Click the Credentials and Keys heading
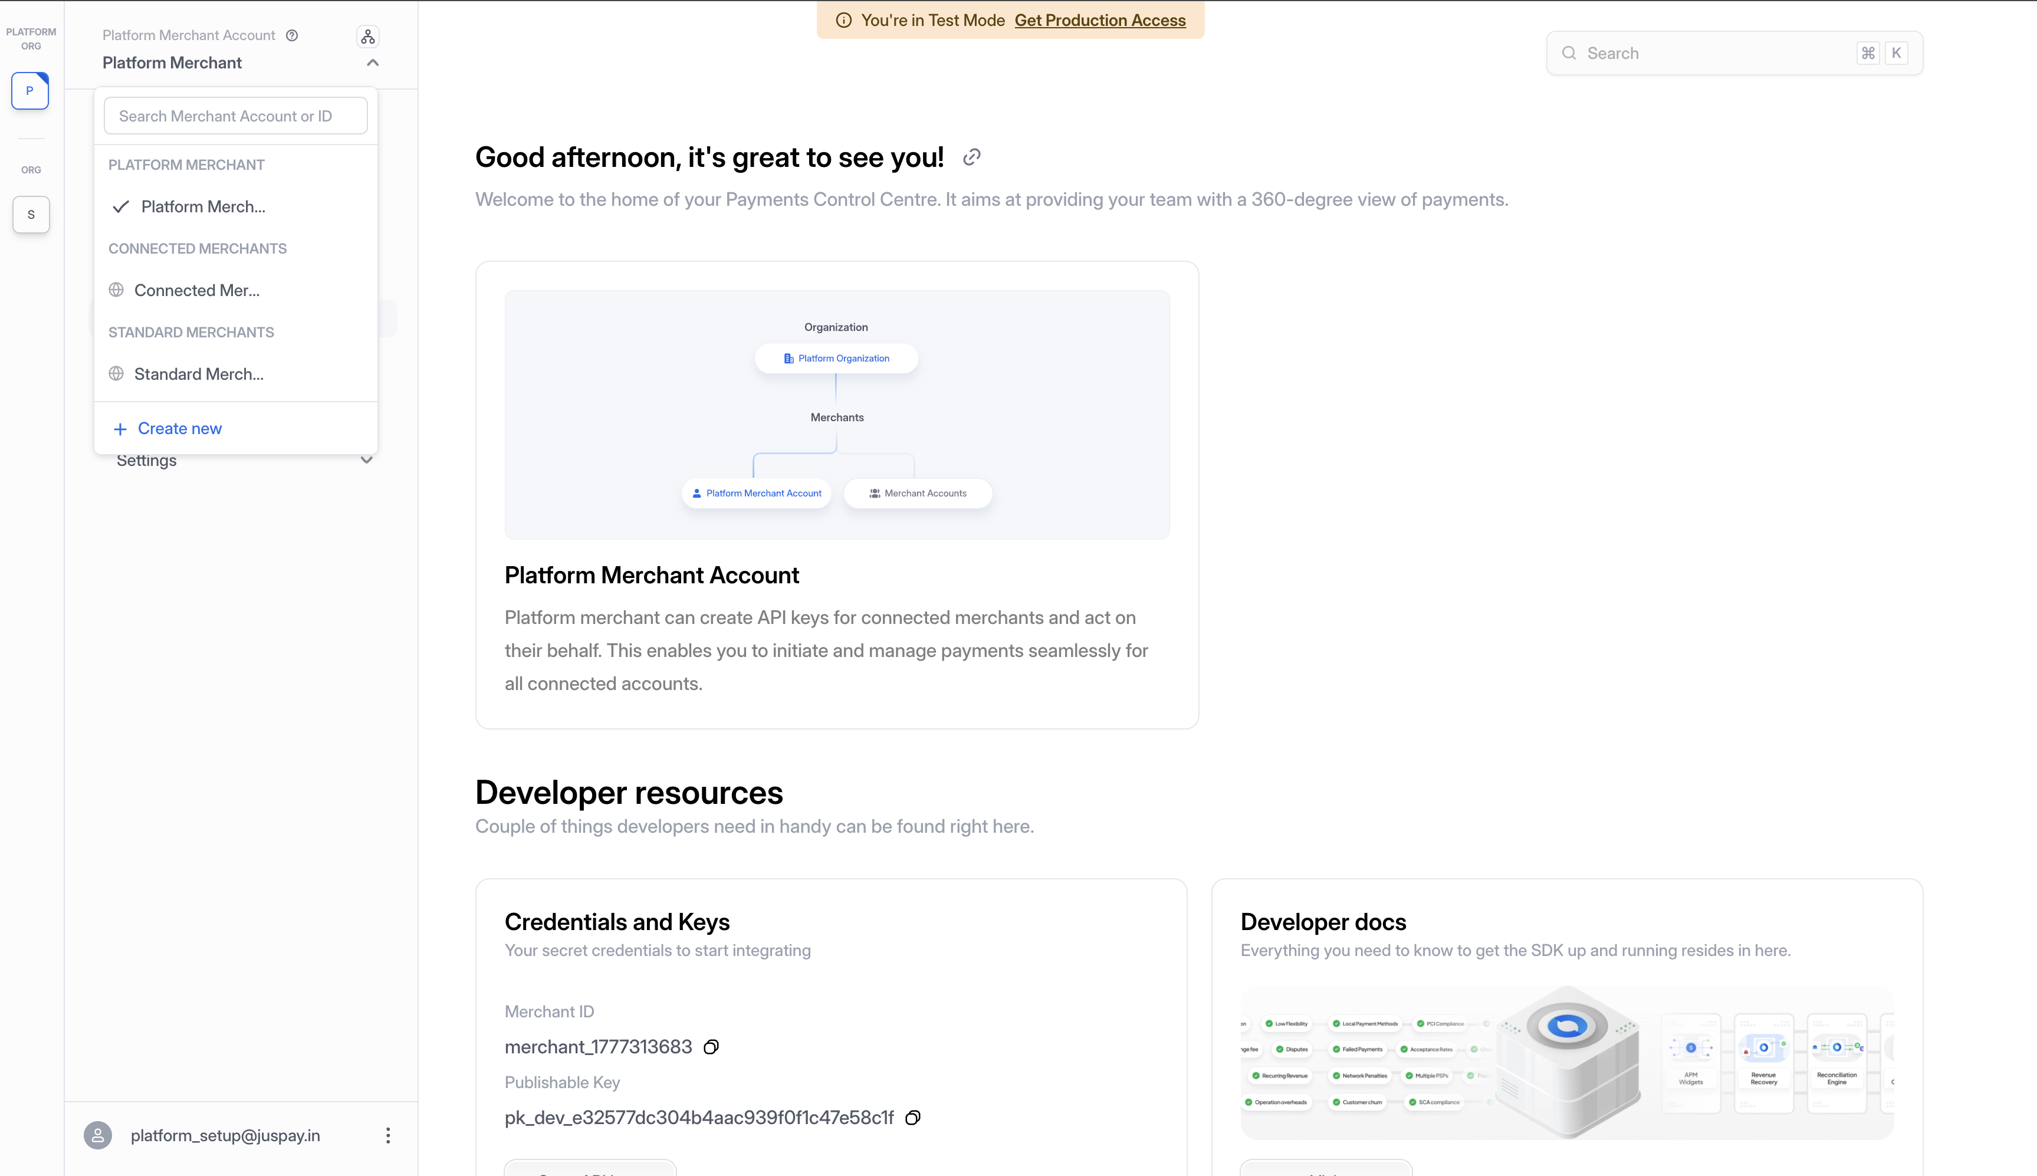The height and width of the screenshot is (1176, 2037). pyautogui.click(x=617, y=922)
